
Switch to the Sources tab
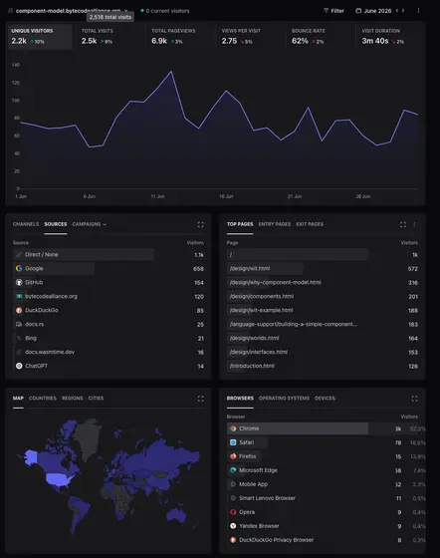point(56,224)
